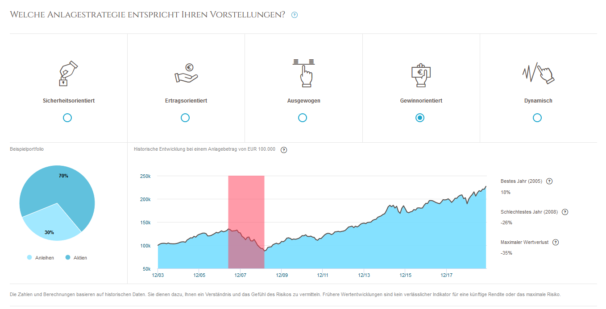This screenshot has height=309, width=606.
Task: Open help for the Anlagestrategie headline
Action: (294, 15)
